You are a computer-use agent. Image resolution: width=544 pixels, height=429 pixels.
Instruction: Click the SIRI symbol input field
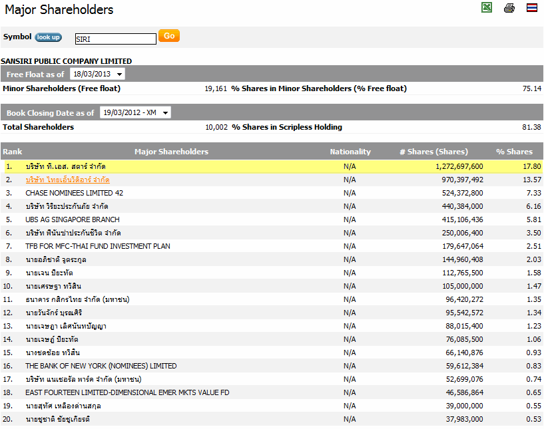[116, 39]
